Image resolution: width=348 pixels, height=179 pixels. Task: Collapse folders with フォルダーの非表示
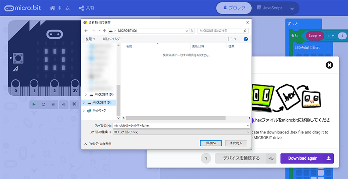point(98,144)
